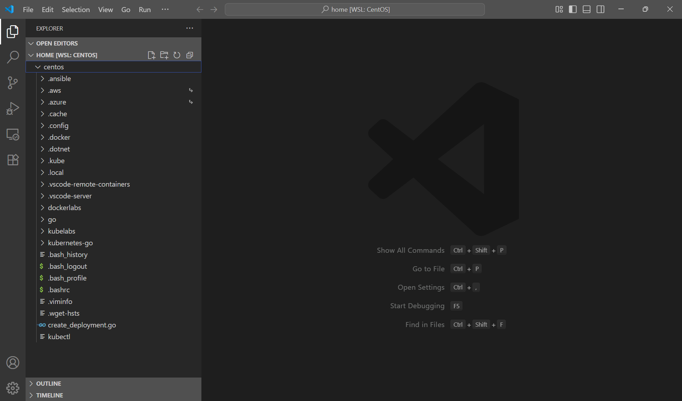This screenshot has width=682, height=401.
Task: Open the Edit menu
Action: (48, 10)
